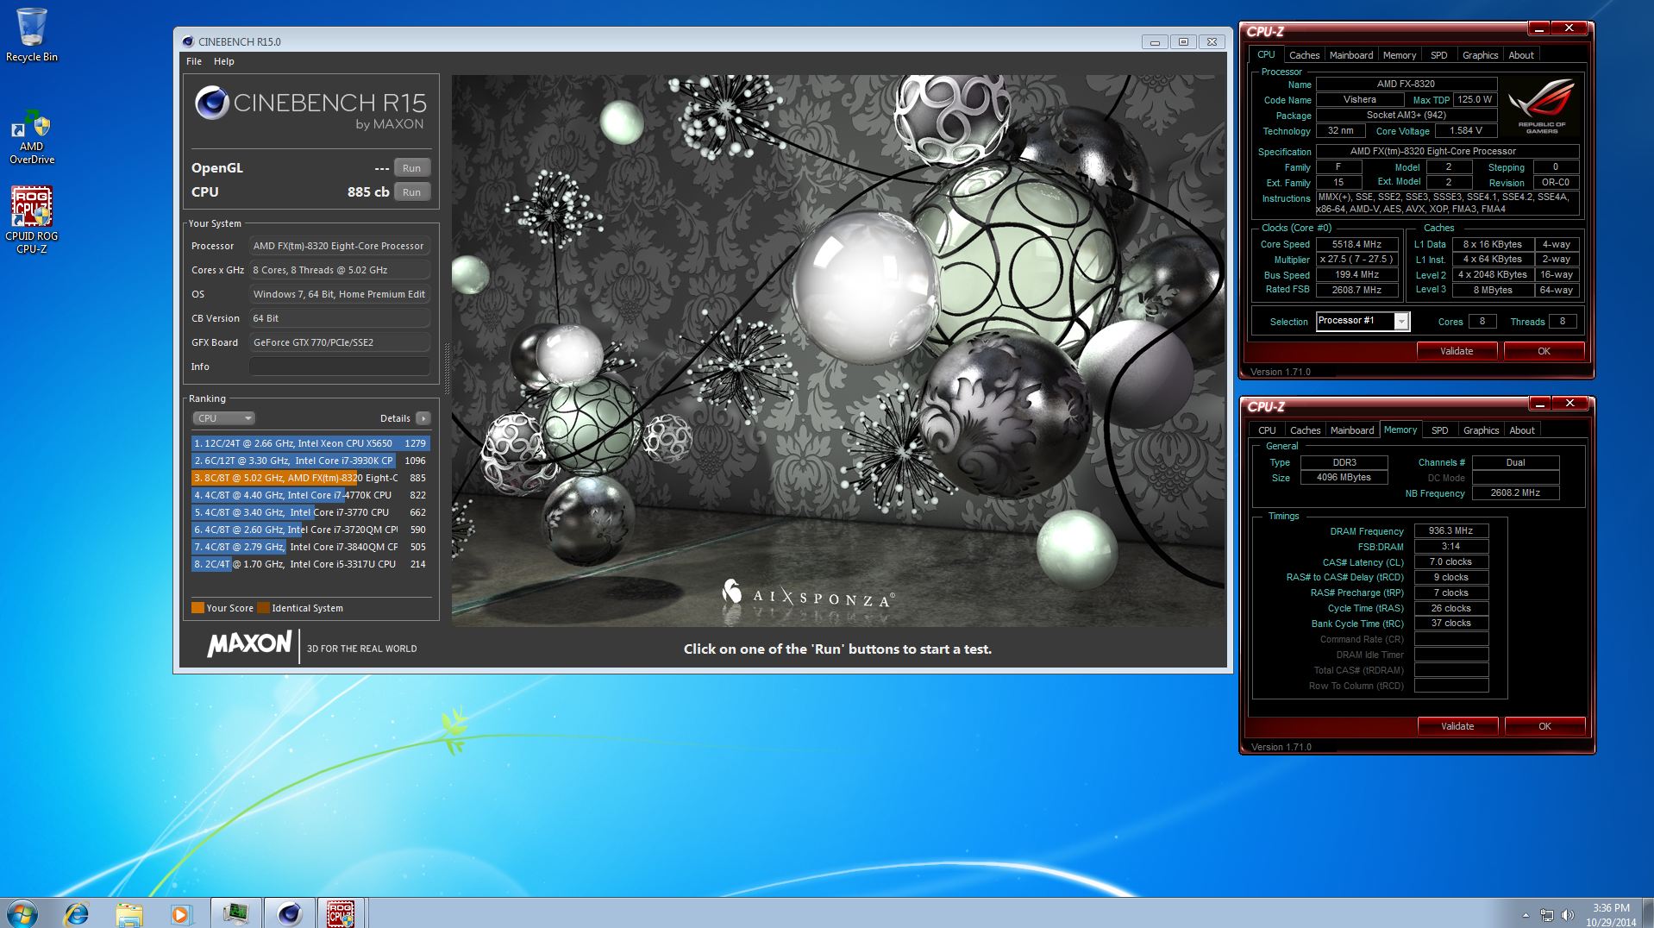Click the Windows Start orb
1654x928 pixels.
click(22, 912)
